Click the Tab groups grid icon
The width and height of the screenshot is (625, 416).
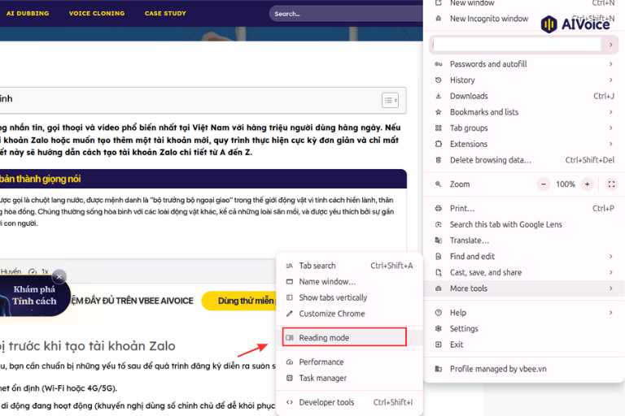[439, 128]
